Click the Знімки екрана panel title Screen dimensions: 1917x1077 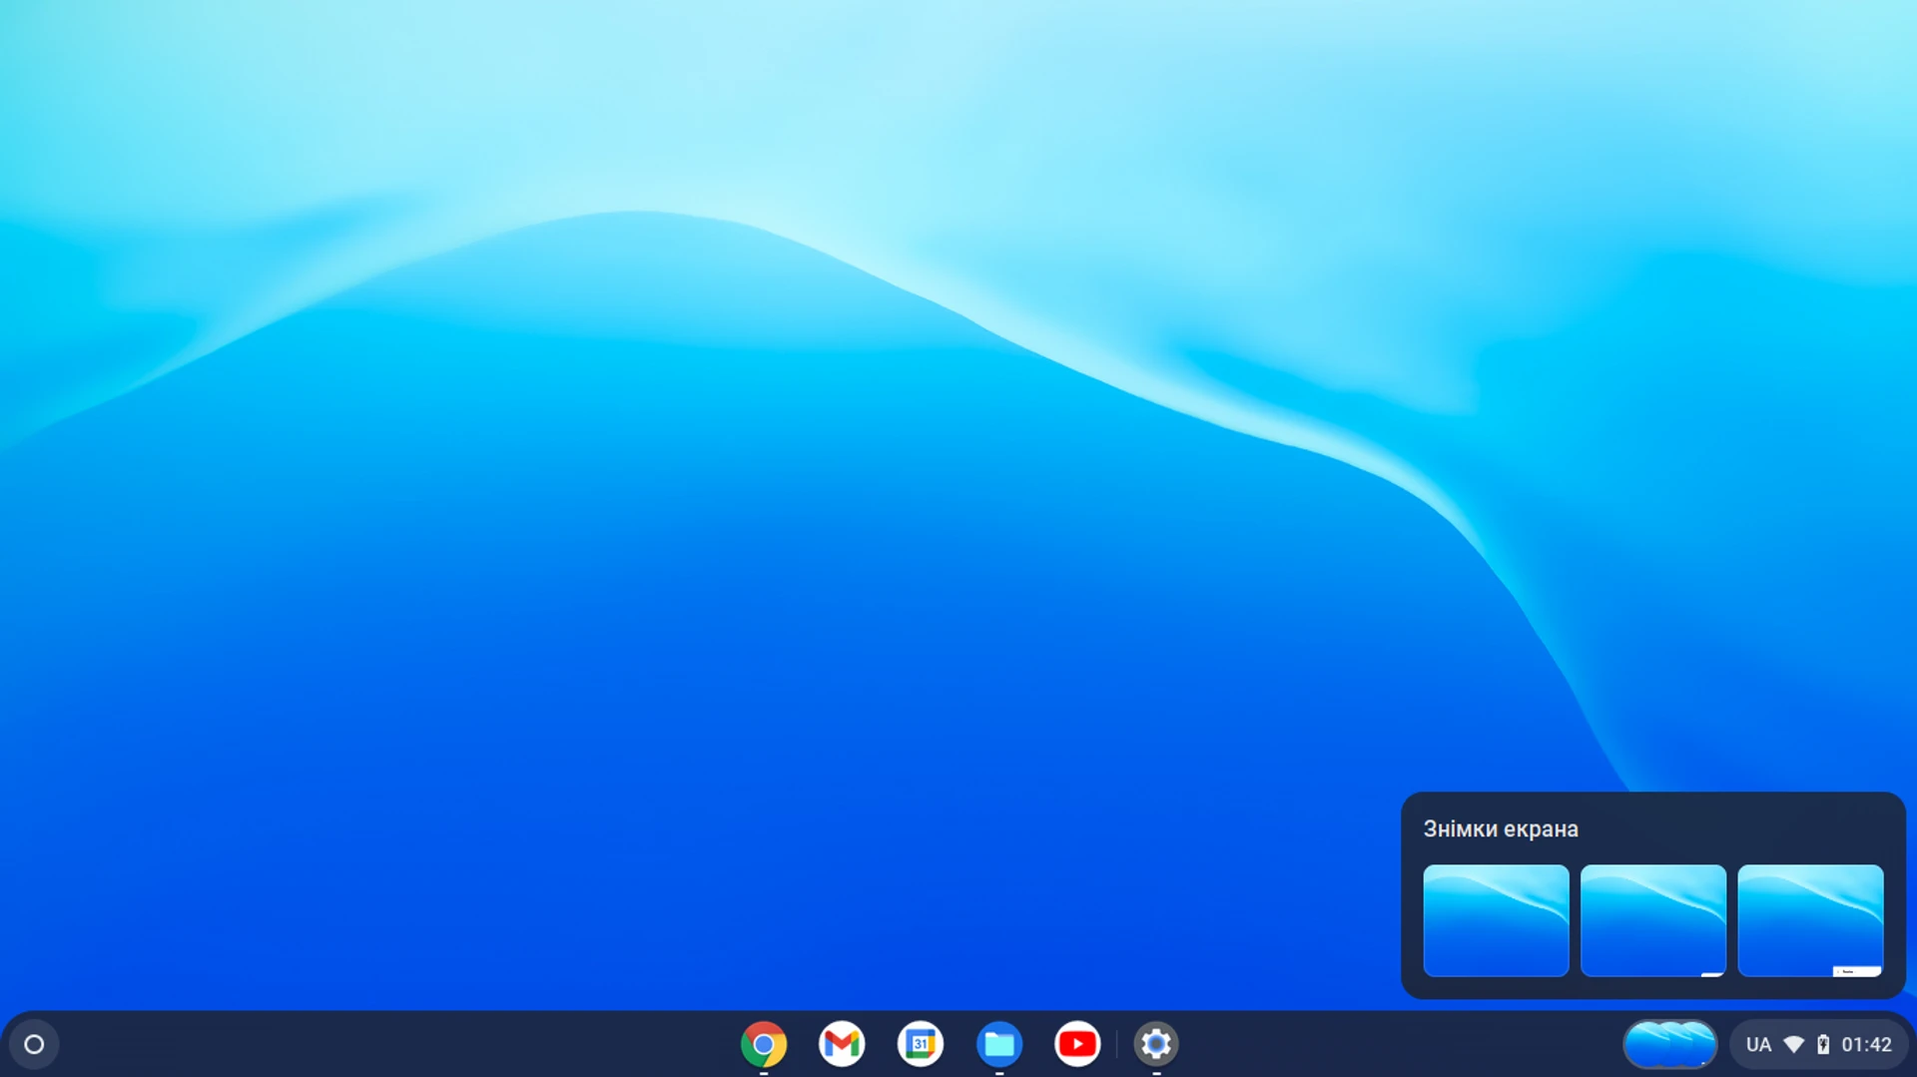tap(1500, 827)
